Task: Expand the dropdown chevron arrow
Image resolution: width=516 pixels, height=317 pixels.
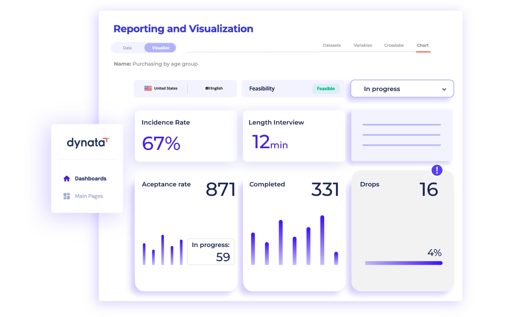Action: tap(444, 89)
